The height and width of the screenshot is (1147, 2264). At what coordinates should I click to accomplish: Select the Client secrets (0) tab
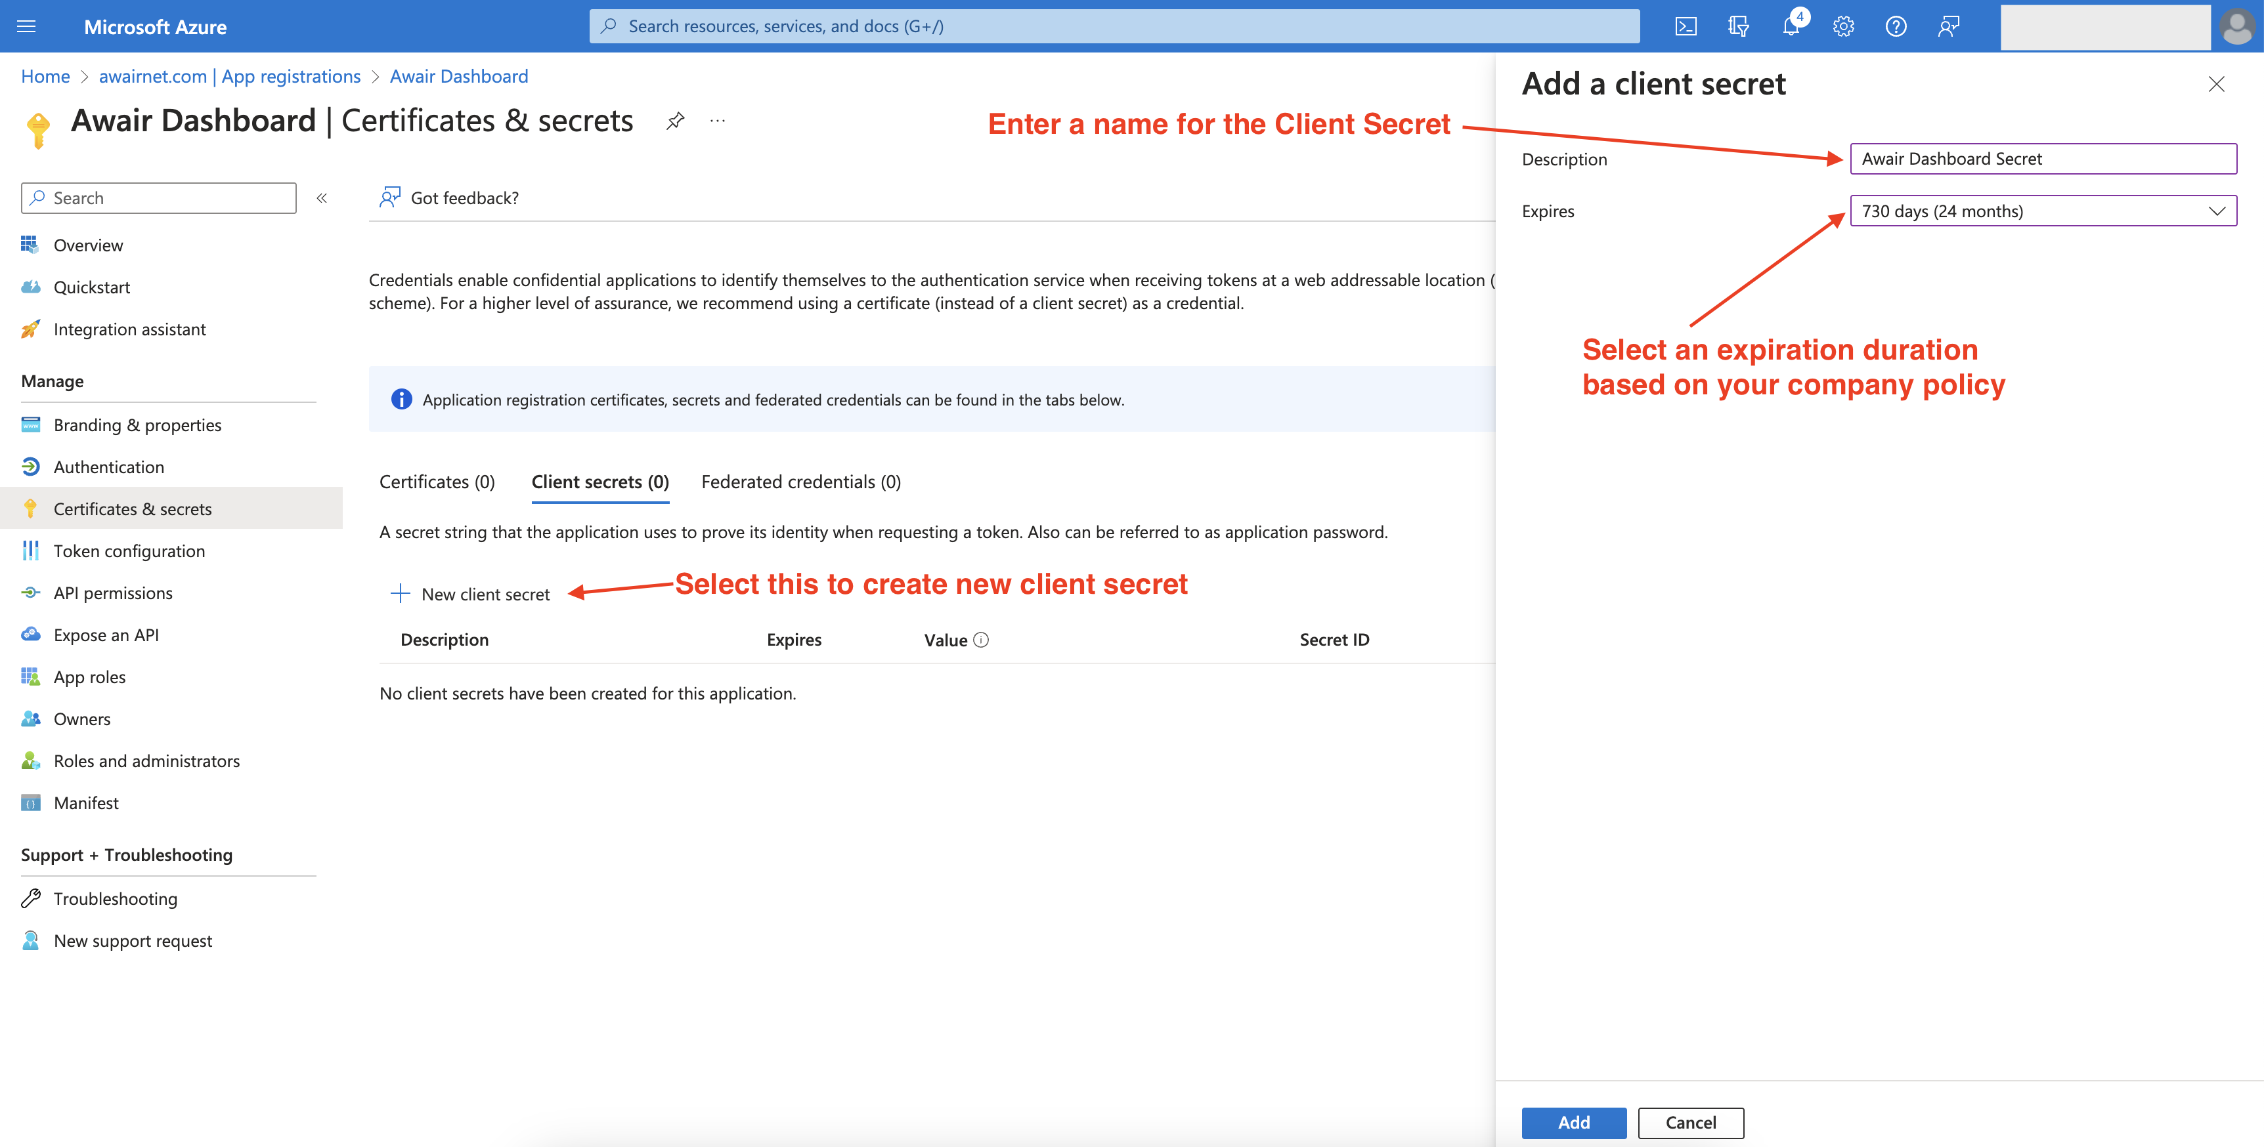pyautogui.click(x=600, y=482)
